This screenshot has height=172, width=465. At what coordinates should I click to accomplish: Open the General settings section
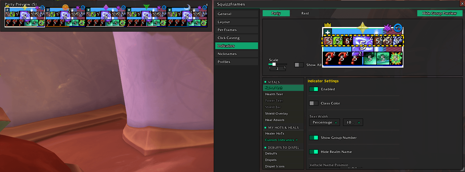(237, 14)
